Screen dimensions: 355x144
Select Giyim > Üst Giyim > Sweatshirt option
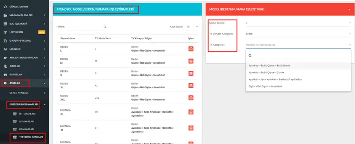click(298, 87)
